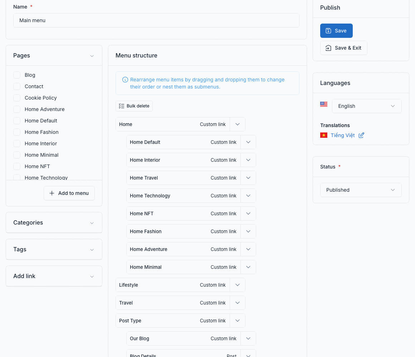The width and height of the screenshot is (415, 357).
Task: Open the Tiếng Việt translation link
Action: click(x=342, y=135)
